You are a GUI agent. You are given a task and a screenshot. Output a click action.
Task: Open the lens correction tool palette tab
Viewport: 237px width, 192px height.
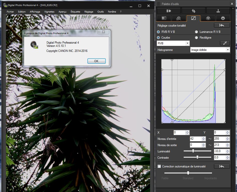click(x=169, y=11)
